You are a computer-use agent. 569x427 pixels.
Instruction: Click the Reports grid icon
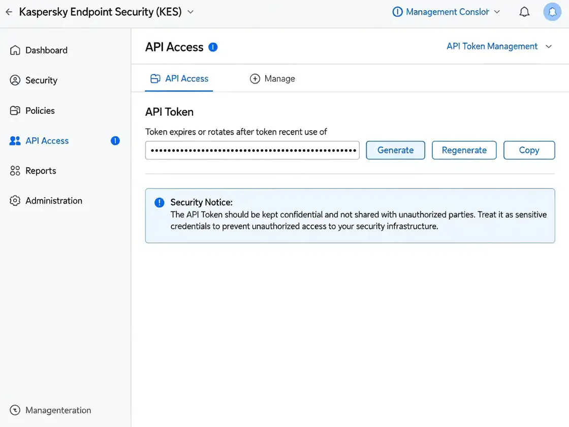click(x=15, y=171)
